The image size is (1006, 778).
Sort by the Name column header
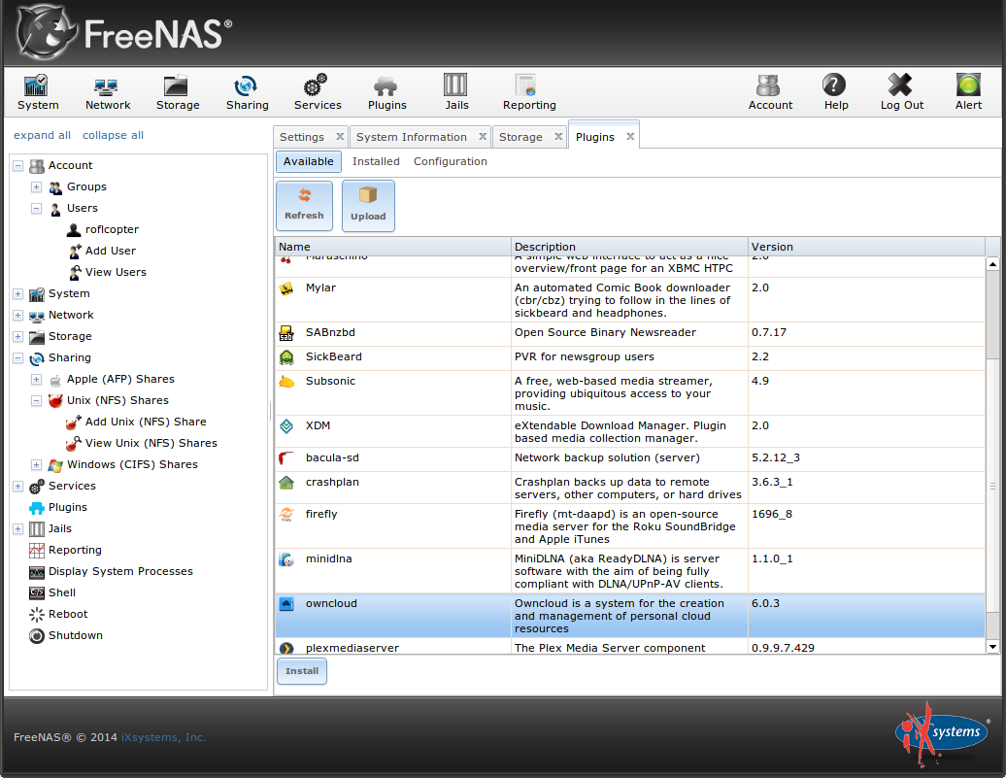pos(392,247)
